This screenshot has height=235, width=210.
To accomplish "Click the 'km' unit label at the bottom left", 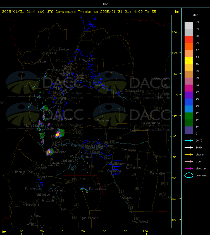I will pyautogui.click(x=4, y=232).
